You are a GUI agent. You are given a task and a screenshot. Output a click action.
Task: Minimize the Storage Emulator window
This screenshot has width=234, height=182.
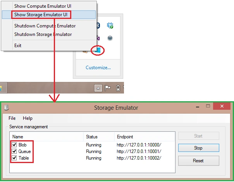click(x=198, y=107)
